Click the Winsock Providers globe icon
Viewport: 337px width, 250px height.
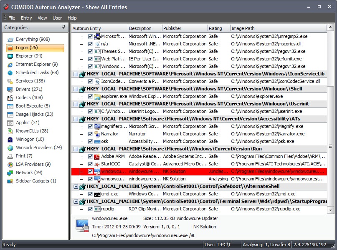tap(10, 148)
